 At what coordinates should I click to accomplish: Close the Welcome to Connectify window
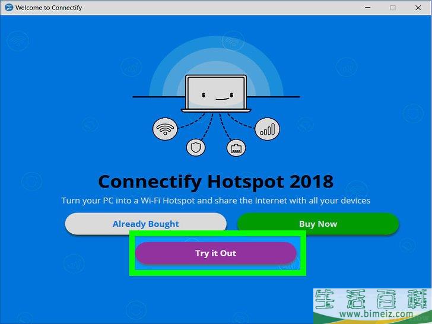418,8
